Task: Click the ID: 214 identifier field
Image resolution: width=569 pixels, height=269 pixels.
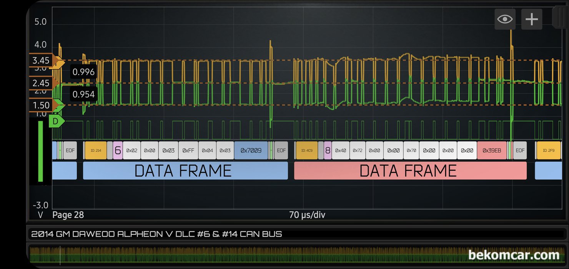Action: click(96, 150)
